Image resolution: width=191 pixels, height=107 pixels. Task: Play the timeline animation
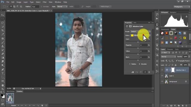30,106
